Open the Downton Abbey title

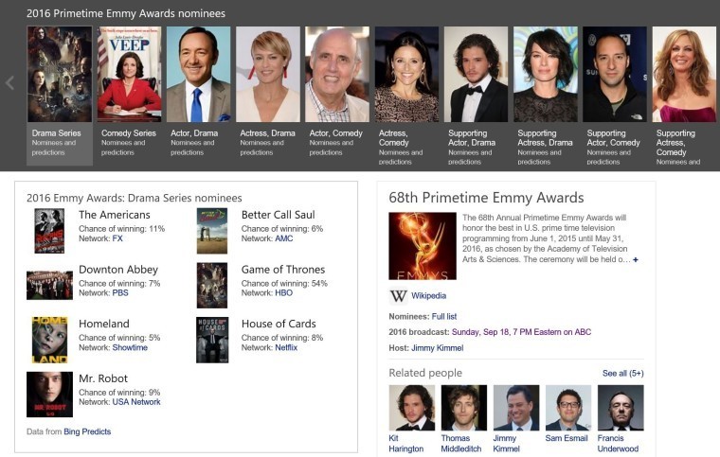click(118, 270)
